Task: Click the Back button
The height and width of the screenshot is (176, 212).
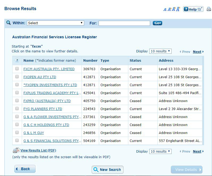Action: pos(25,169)
